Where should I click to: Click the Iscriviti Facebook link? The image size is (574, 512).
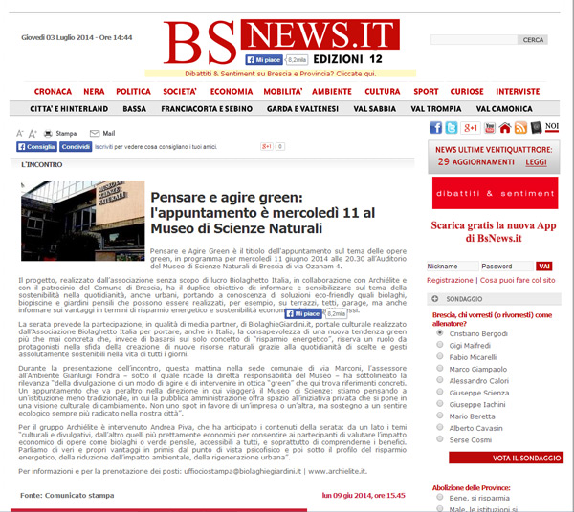tap(103, 147)
